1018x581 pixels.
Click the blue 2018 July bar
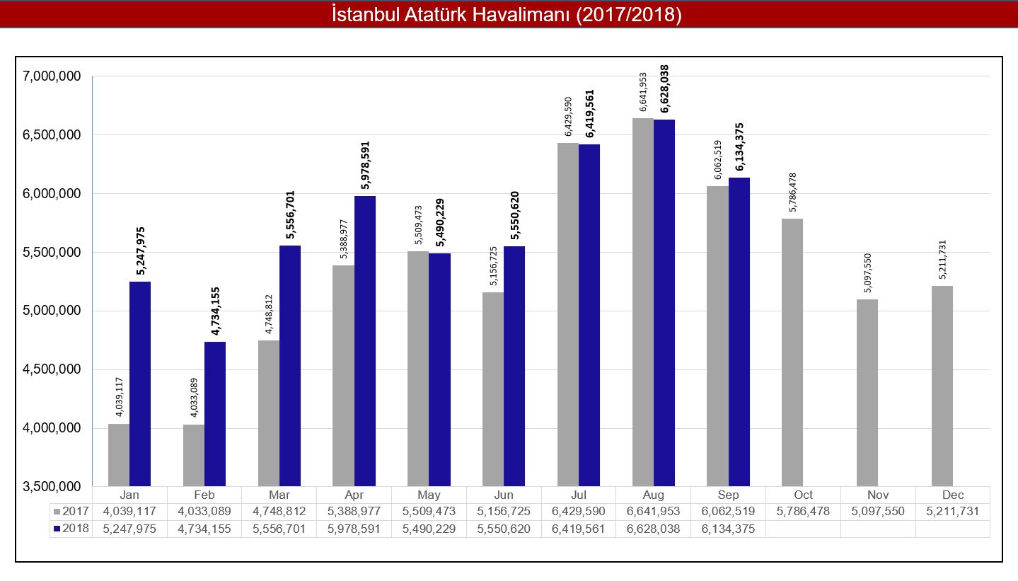click(x=589, y=316)
